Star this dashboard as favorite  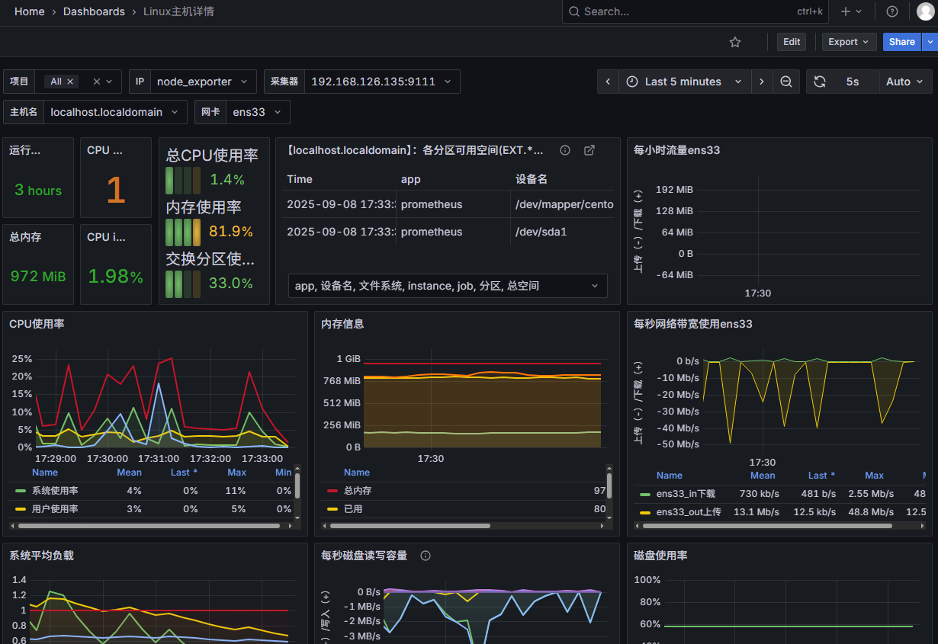point(735,42)
